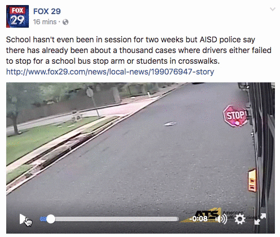Jump to the end of the progress bar
The height and width of the screenshot is (237, 280).
point(177,219)
